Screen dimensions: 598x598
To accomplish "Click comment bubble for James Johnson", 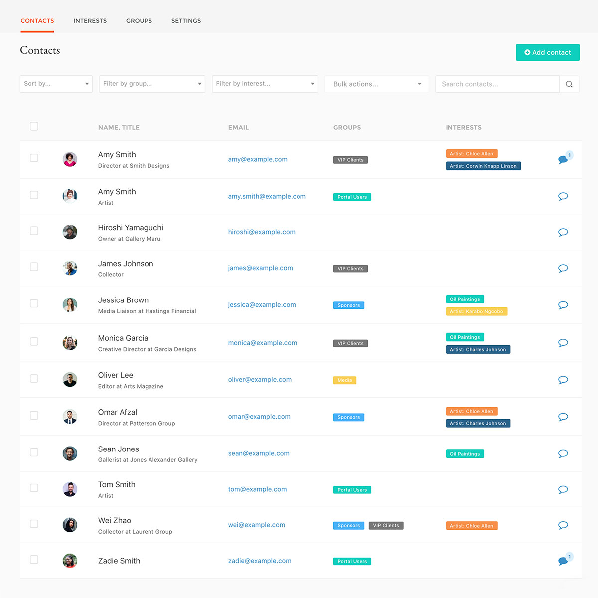I will (x=563, y=268).
